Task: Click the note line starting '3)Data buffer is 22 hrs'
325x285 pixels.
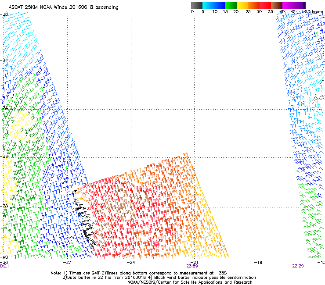Action: coord(159,278)
